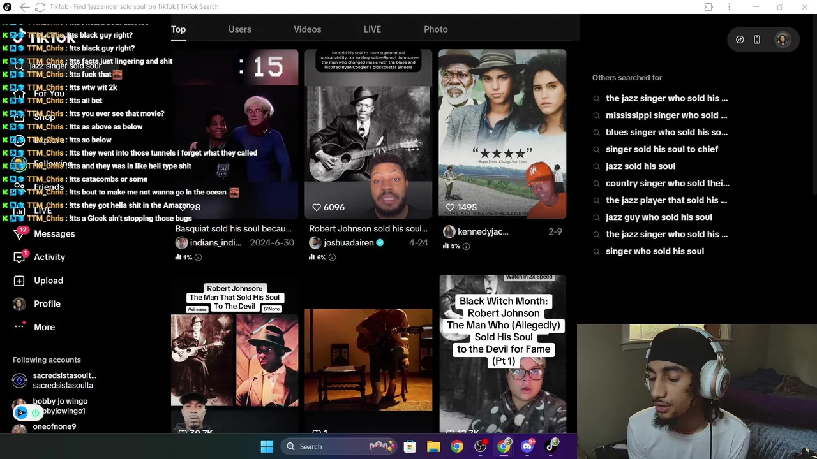
Task: Open Discord from the taskbar
Action: coord(527,447)
